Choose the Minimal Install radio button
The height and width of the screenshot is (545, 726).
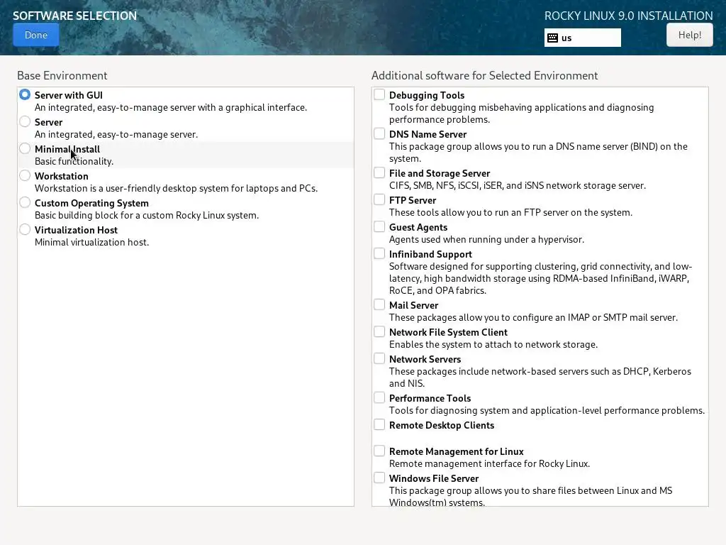[x=25, y=149]
